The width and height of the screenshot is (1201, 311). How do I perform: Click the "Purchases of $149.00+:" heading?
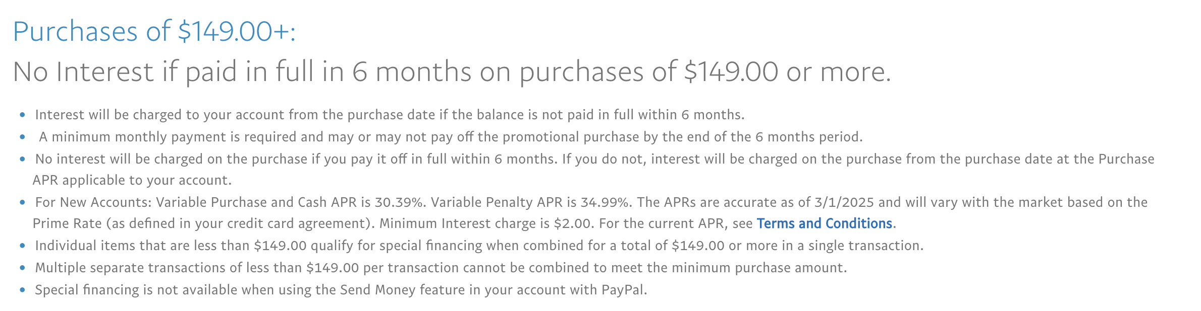154,31
